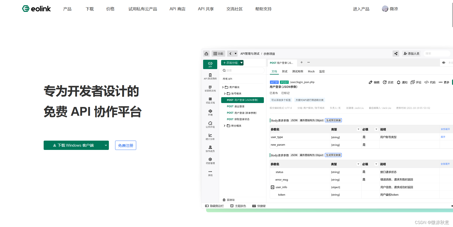Click the back arrow in toolbar
453x227 pixels.
tap(231, 54)
